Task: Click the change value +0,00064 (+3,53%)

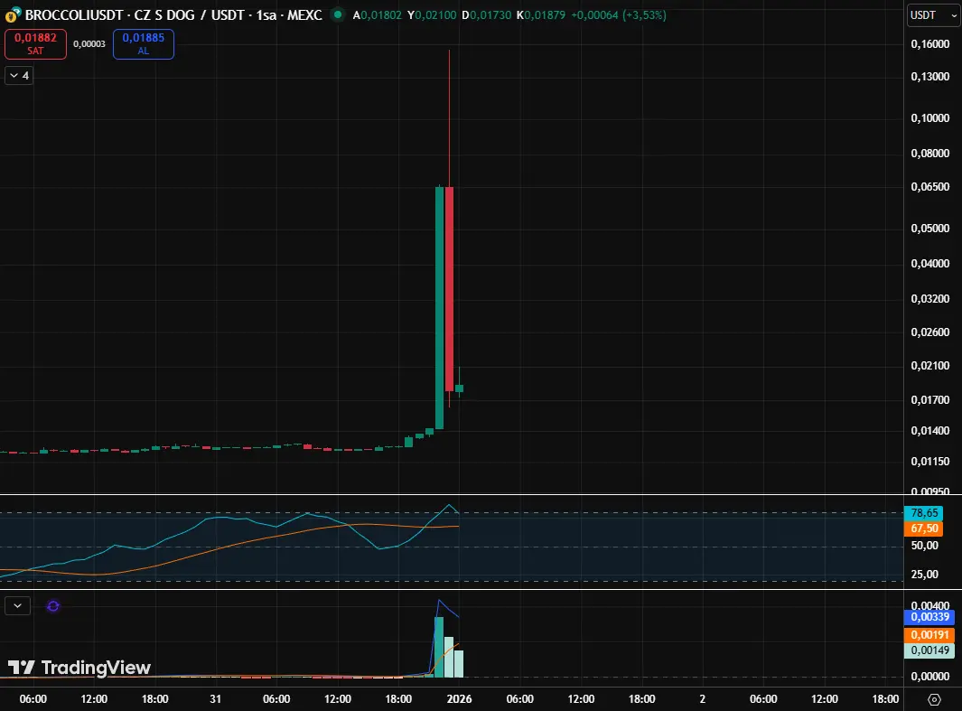Action: tap(619, 14)
